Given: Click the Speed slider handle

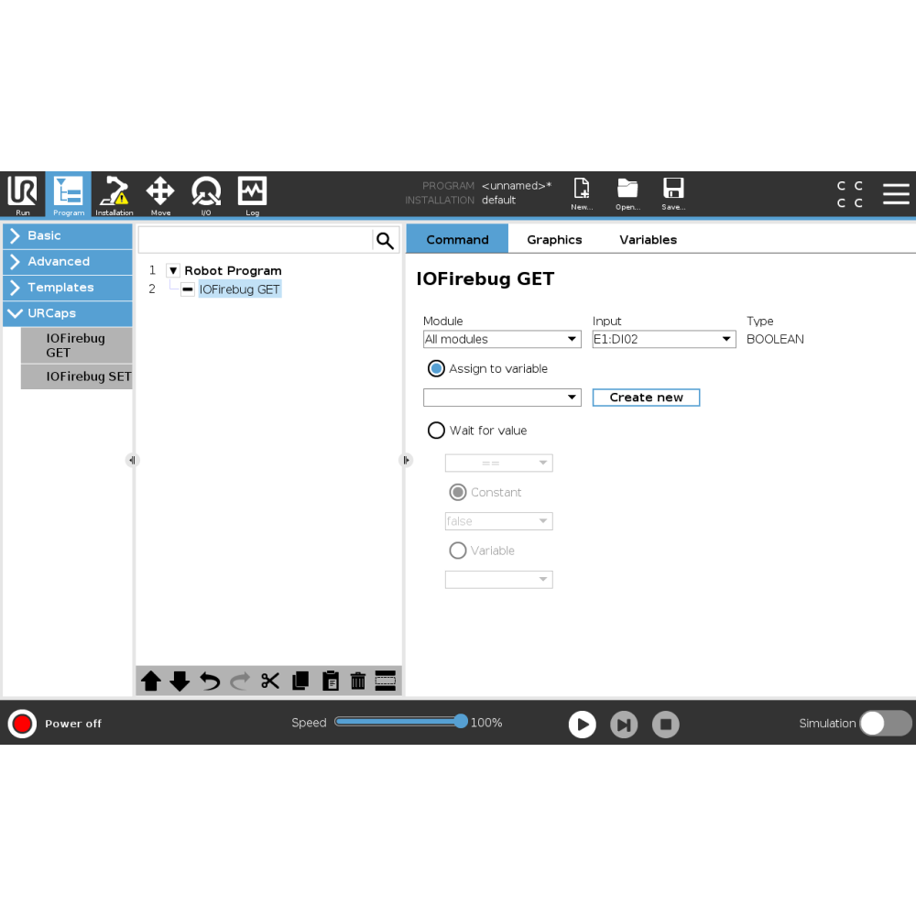Looking at the screenshot, I should tap(461, 722).
